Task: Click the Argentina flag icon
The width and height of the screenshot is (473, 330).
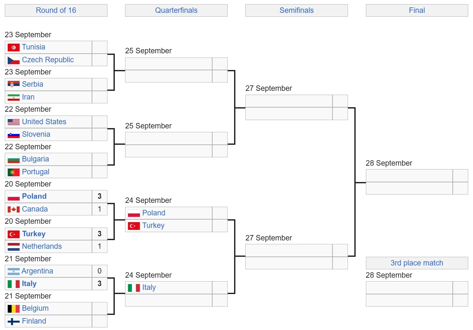Action: tap(14, 272)
